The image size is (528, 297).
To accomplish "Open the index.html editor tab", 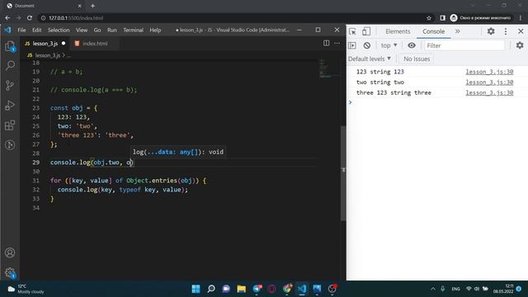I will pyautogui.click(x=95, y=44).
